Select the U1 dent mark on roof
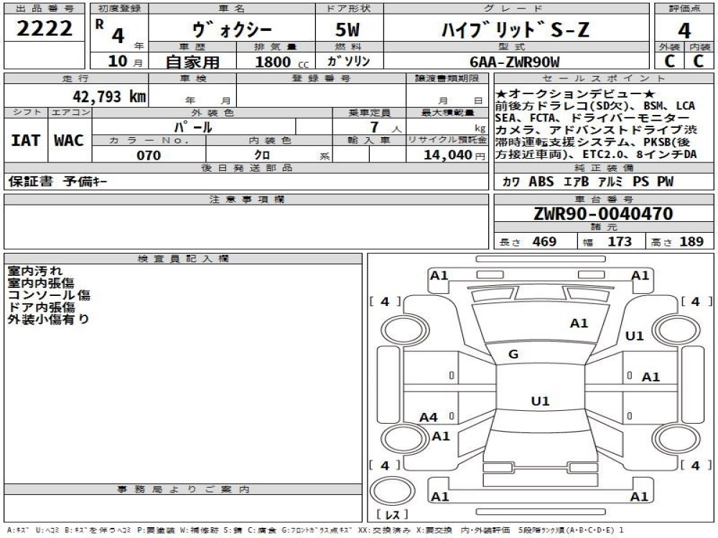The height and width of the screenshot is (538, 718). coord(540,402)
